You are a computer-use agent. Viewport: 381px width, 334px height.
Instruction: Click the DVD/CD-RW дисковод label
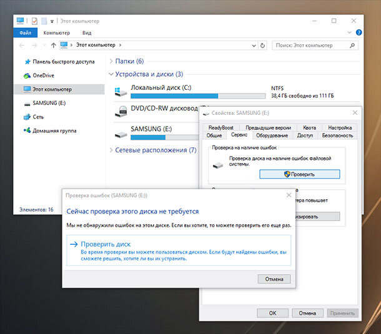(x=164, y=109)
